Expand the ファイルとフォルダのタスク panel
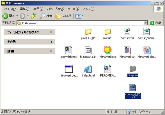 click(x=51, y=32)
